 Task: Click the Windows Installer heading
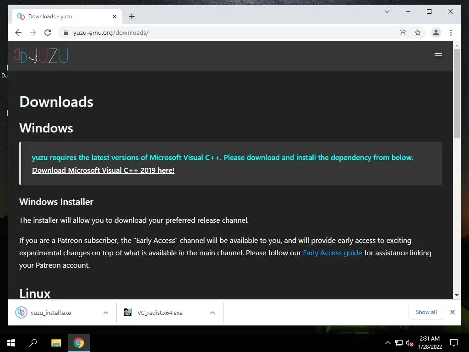[x=56, y=202]
